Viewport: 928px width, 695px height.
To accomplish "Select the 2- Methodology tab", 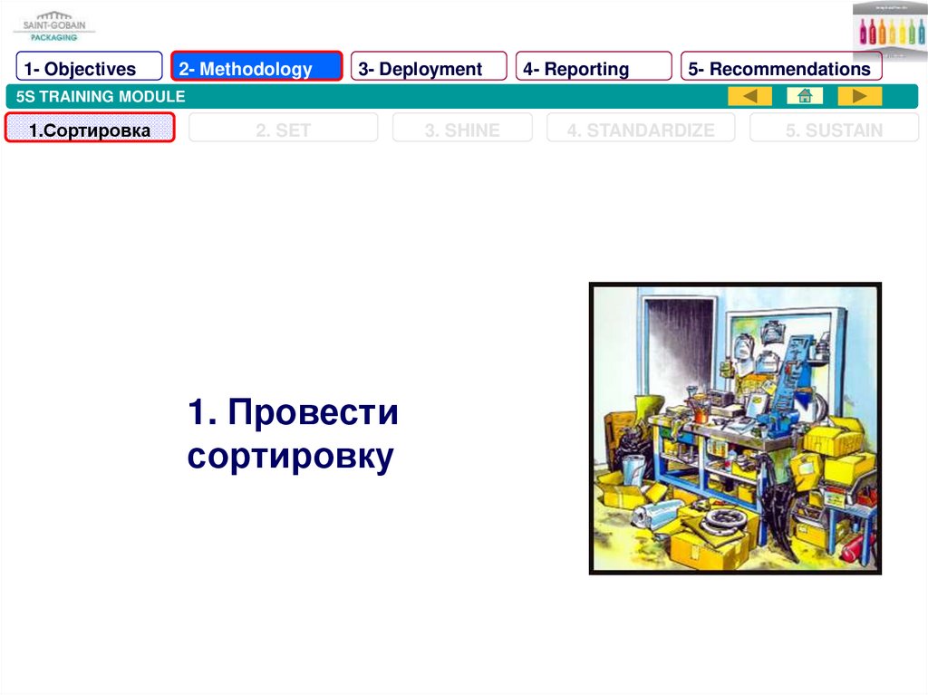I will click(256, 68).
